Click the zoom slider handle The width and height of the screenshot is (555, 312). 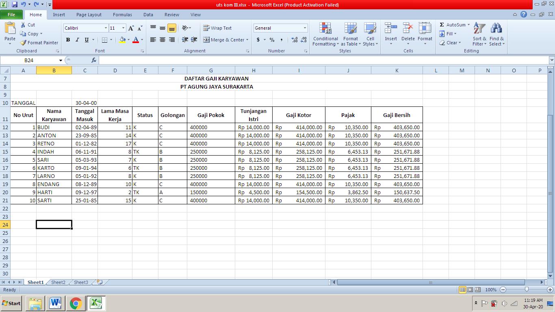pyautogui.click(x=527, y=290)
